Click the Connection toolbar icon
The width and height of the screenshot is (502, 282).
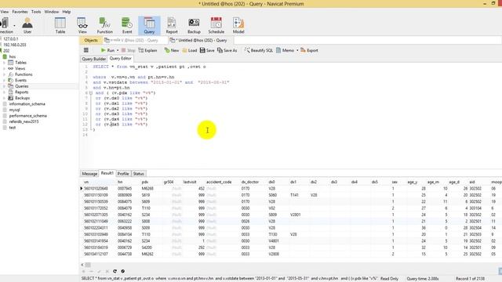click(5, 26)
